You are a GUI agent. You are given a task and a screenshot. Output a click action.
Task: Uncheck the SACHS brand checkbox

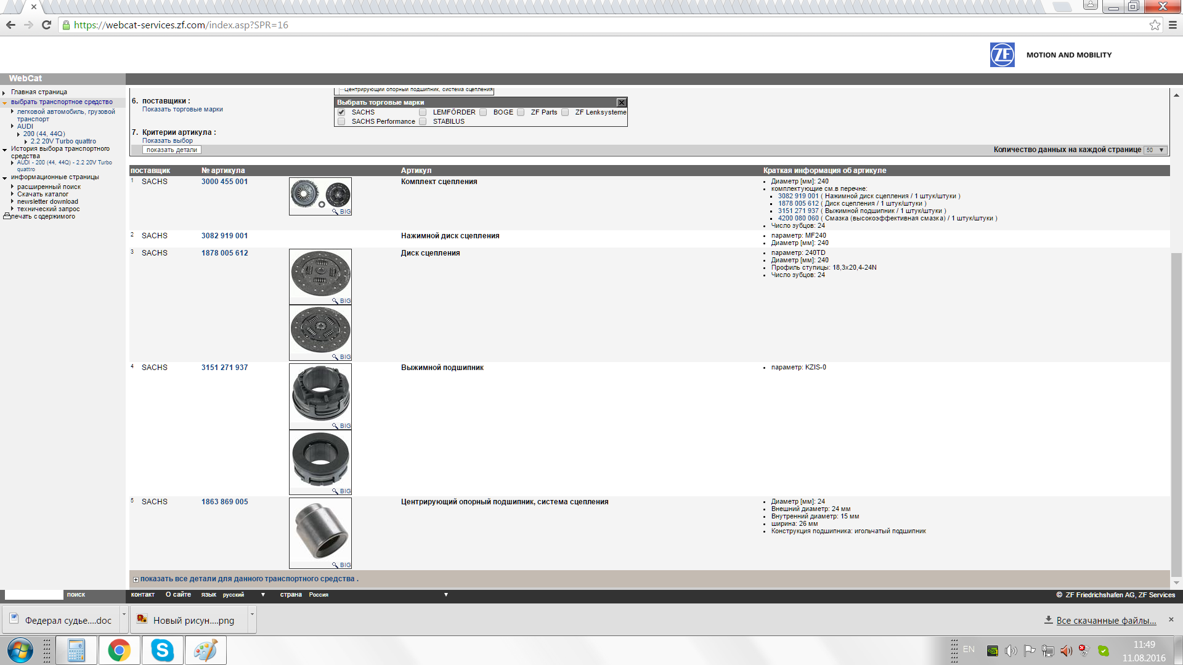tap(341, 112)
